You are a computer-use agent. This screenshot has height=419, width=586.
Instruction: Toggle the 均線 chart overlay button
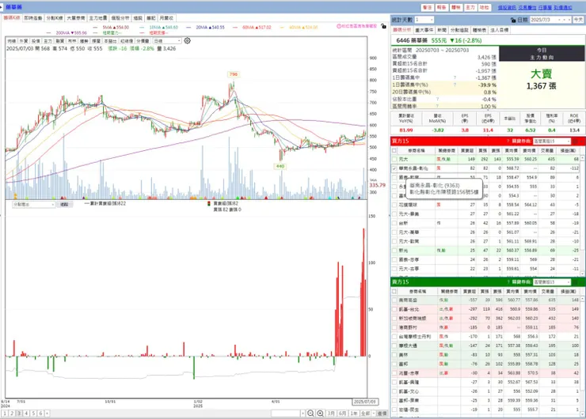point(12,41)
